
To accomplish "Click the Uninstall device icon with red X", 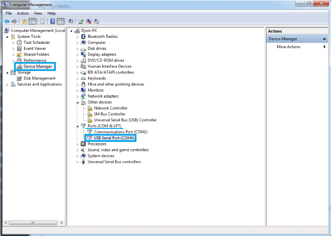I will coord(88,21).
